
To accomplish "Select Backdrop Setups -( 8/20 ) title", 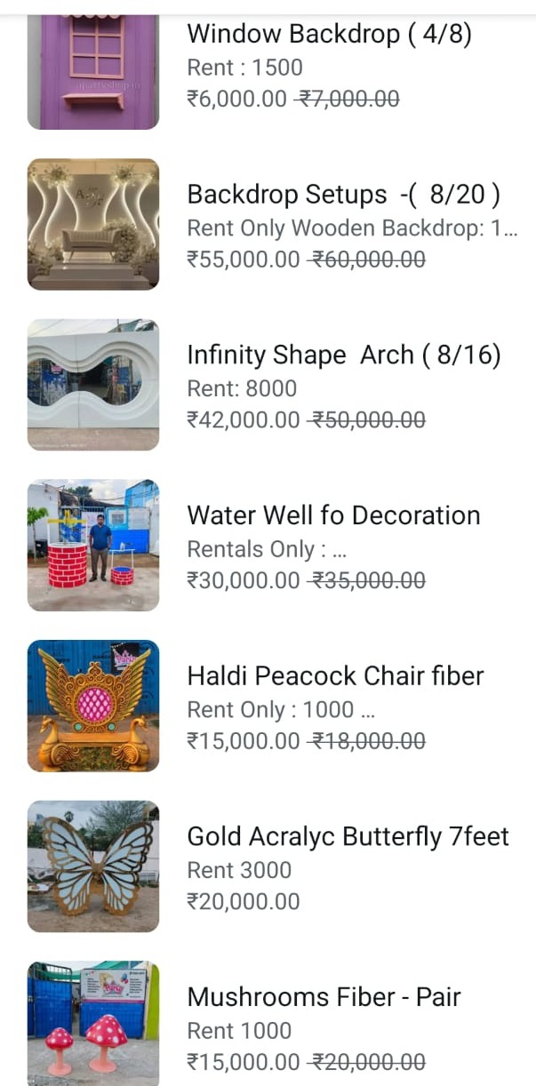I will [x=343, y=195].
